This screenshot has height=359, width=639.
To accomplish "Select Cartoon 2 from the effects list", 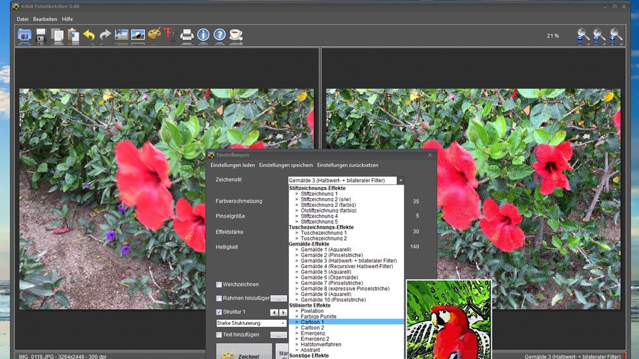I will tap(312, 328).
